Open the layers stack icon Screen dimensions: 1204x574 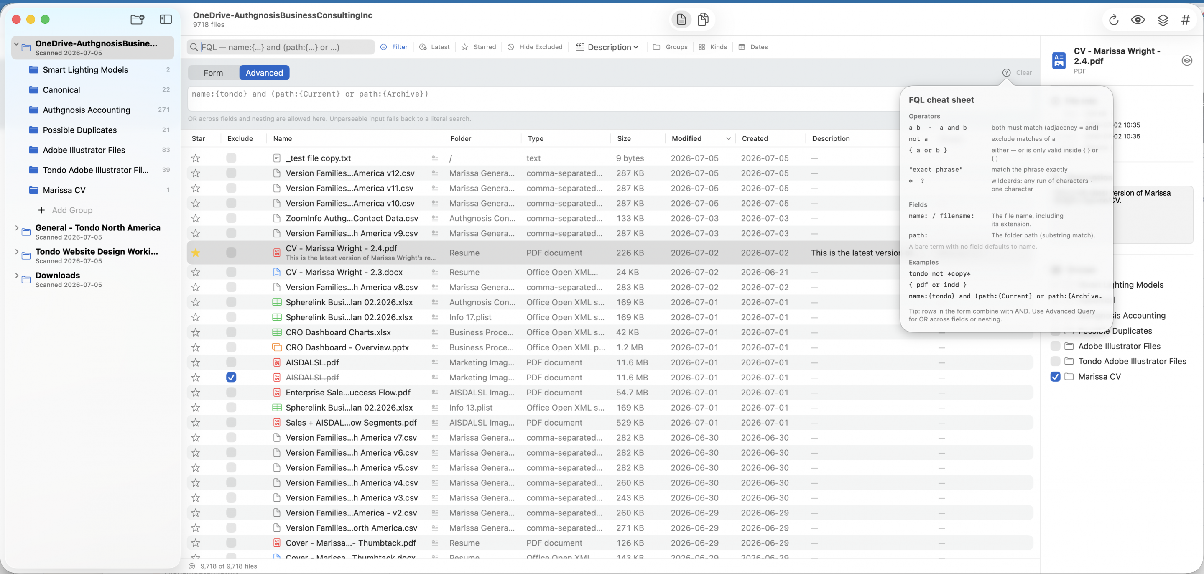[1163, 20]
